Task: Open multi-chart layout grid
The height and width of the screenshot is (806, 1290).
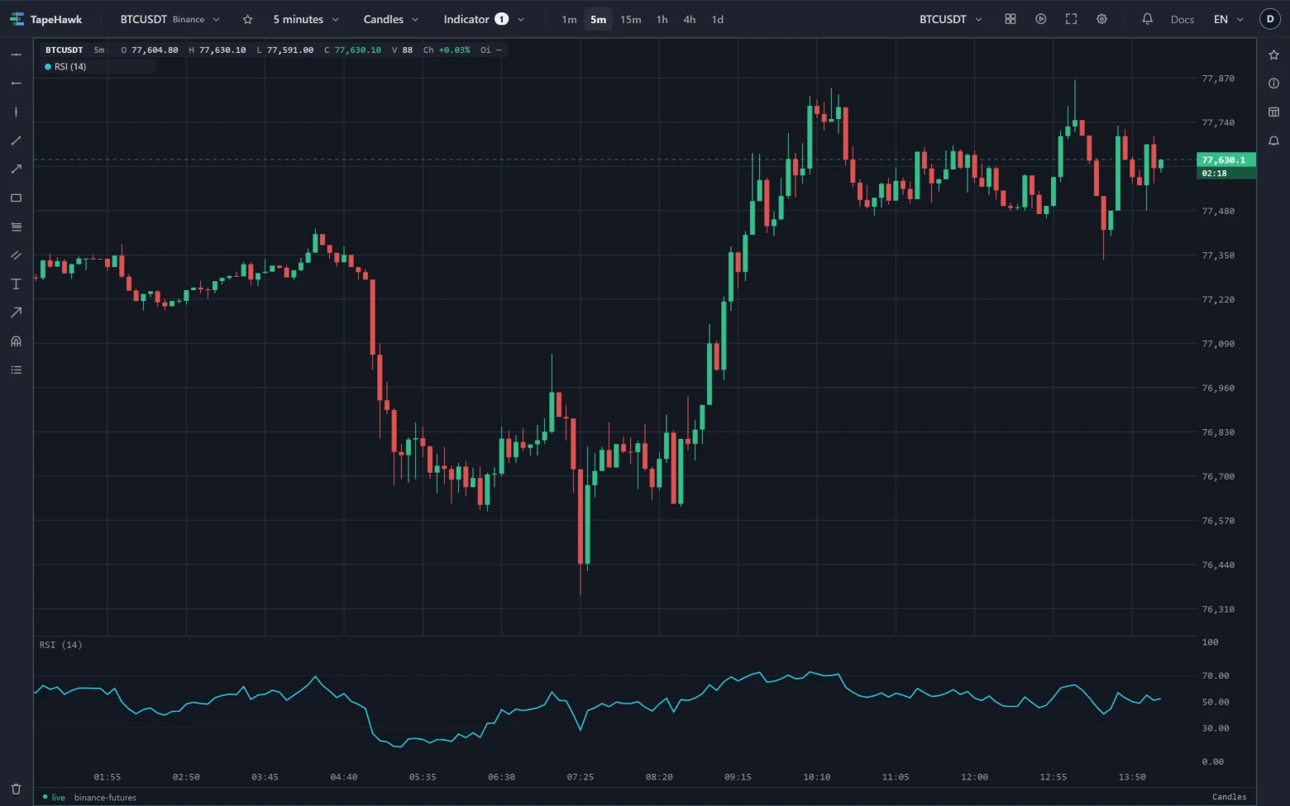Action: point(1010,19)
